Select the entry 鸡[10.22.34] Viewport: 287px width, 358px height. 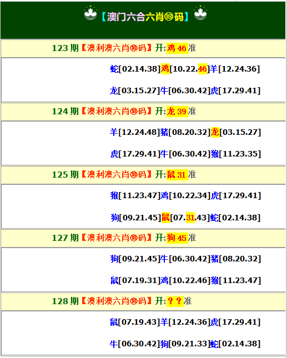click(185, 195)
